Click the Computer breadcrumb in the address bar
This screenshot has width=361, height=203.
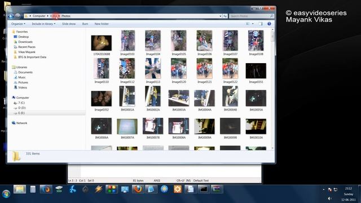pos(39,16)
